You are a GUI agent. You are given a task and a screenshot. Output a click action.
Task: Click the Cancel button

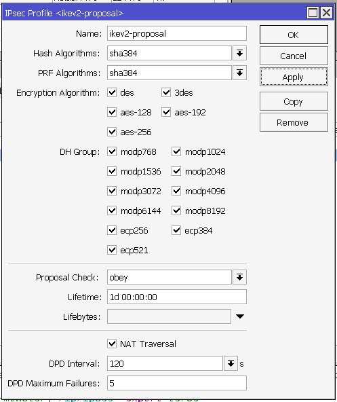click(x=294, y=56)
